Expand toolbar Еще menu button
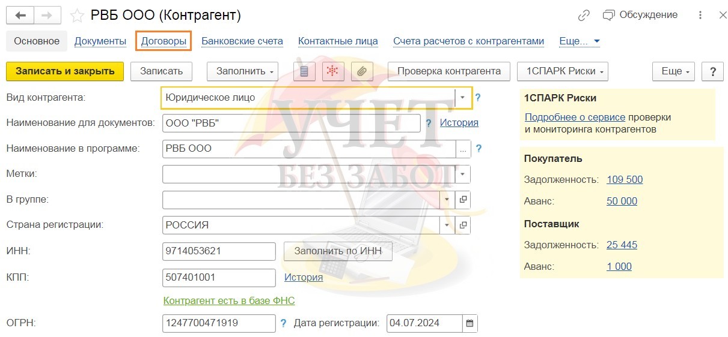This screenshot has height=337, width=728. [674, 71]
